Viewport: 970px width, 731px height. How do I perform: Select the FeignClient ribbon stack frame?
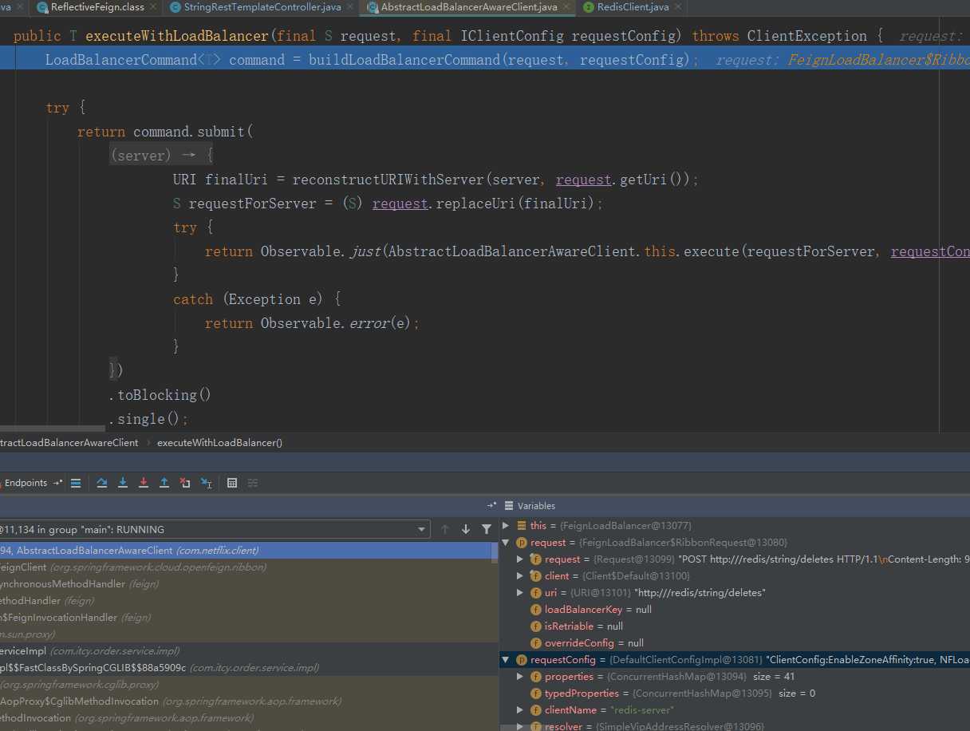tap(246, 567)
